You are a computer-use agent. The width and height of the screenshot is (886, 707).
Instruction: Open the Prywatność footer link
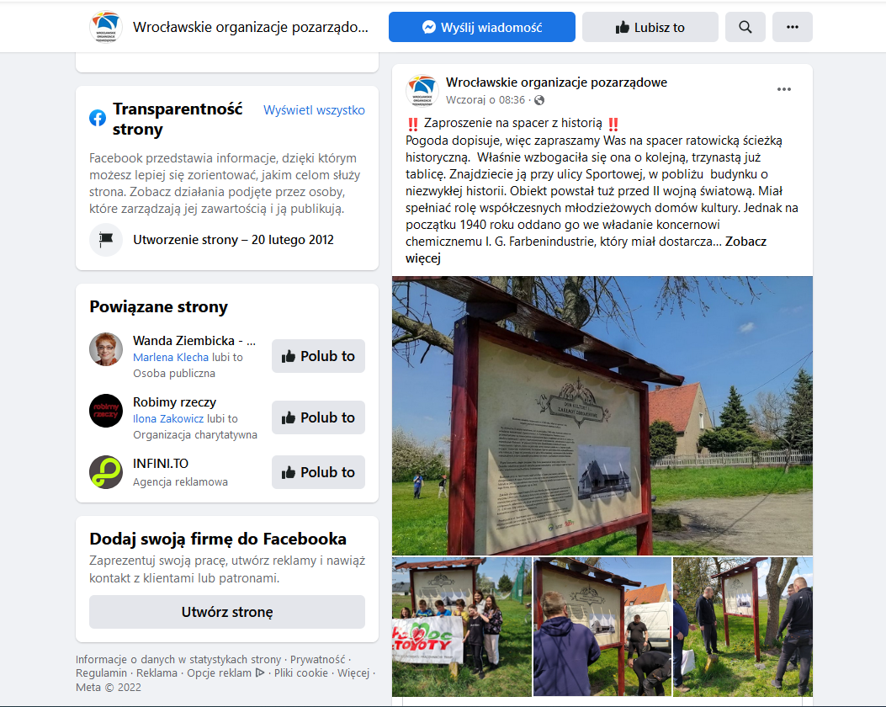pyautogui.click(x=317, y=659)
